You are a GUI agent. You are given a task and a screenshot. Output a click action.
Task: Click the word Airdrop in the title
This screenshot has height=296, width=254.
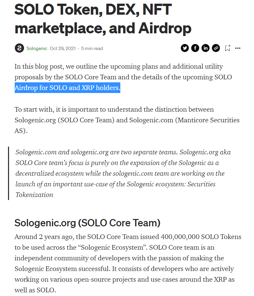click(165, 28)
